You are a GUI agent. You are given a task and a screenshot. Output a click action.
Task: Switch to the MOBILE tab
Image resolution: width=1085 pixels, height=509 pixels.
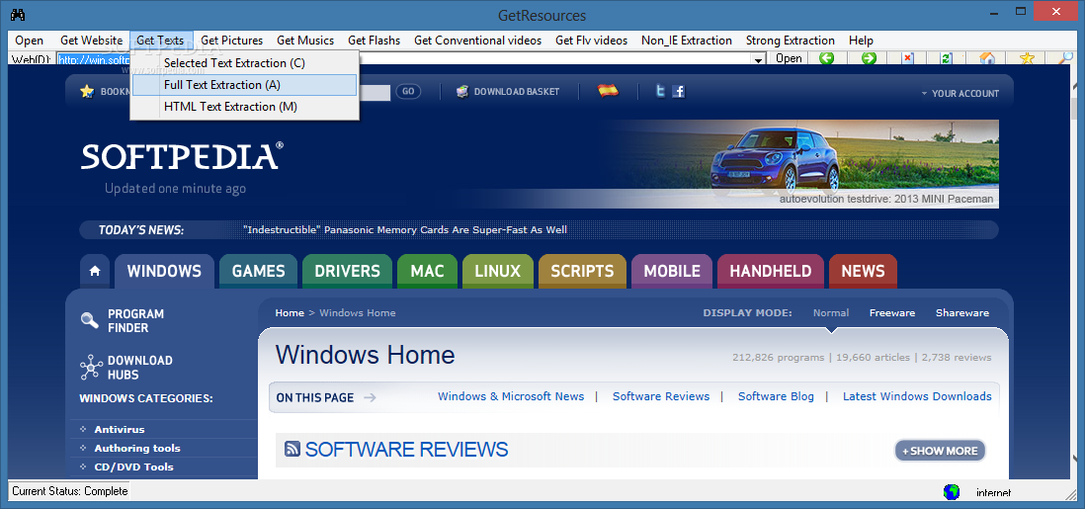672,272
